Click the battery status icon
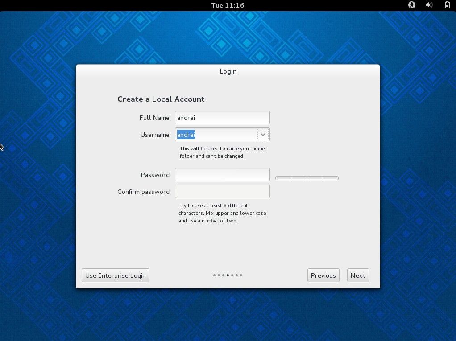This screenshot has height=341, width=456. (446, 5)
